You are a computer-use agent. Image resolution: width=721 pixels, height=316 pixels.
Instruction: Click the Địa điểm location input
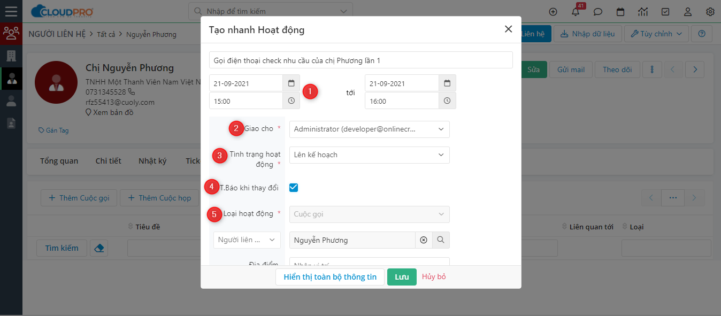click(x=369, y=261)
